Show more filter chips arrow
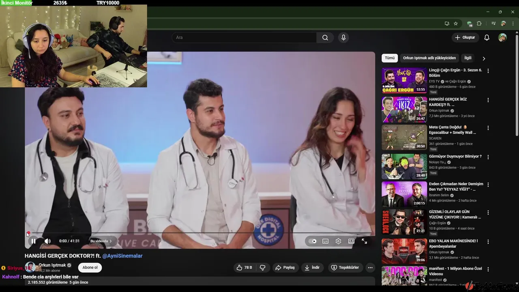The image size is (519, 292). 484,58
